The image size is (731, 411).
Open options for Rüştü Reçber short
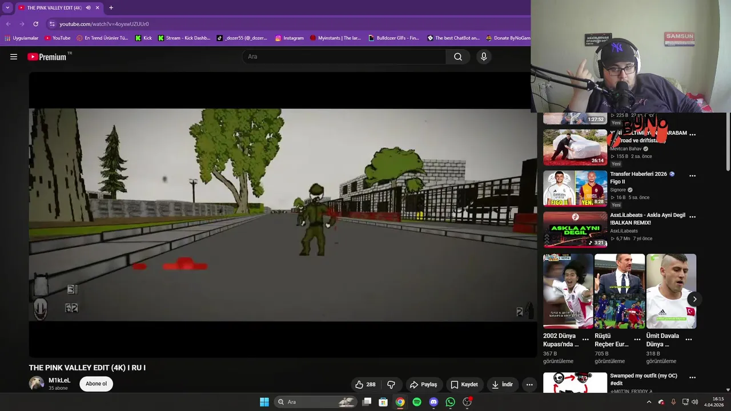pos(637,339)
